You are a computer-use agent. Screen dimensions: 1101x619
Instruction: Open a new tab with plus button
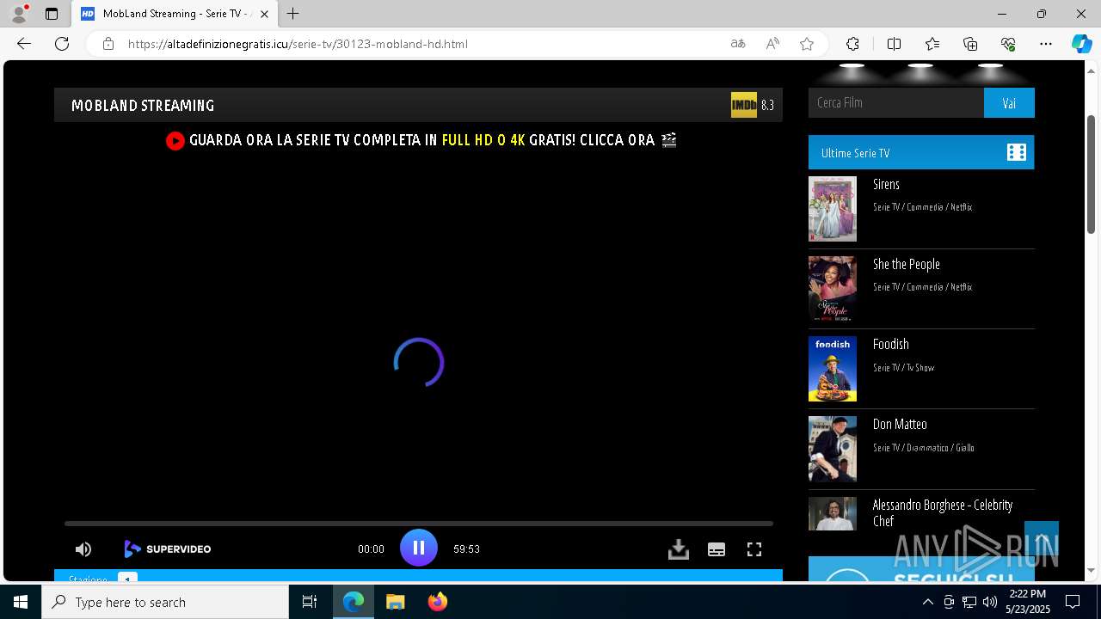pyautogui.click(x=293, y=14)
